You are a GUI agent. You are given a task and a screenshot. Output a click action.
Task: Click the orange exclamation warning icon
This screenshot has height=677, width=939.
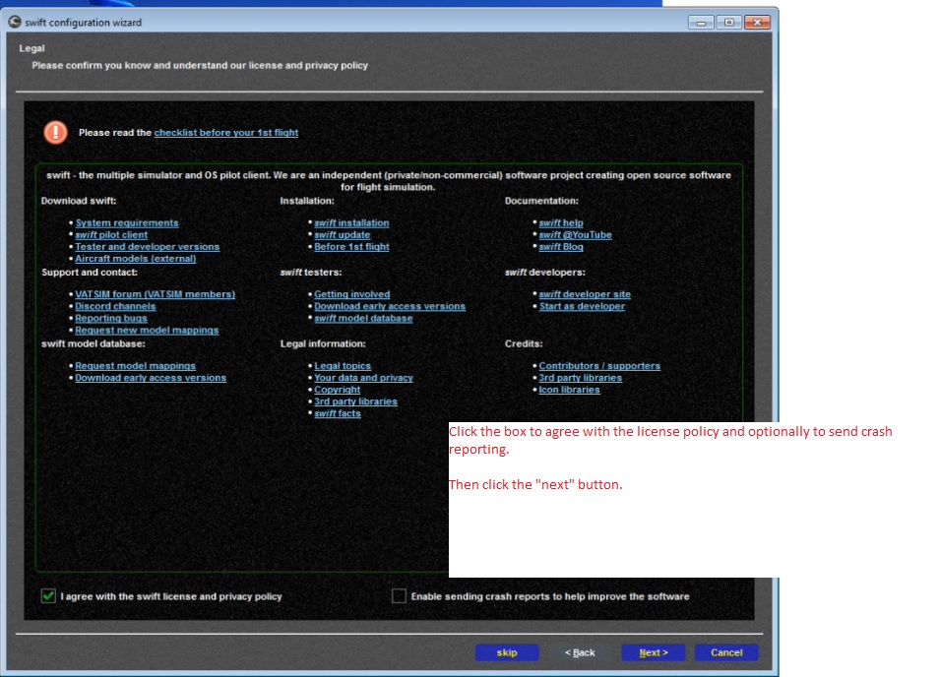click(x=56, y=132)
